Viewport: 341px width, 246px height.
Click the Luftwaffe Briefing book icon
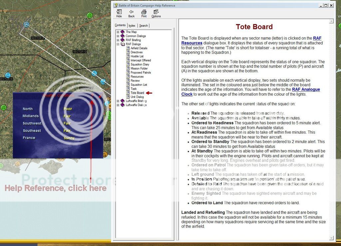pos(122,101)
